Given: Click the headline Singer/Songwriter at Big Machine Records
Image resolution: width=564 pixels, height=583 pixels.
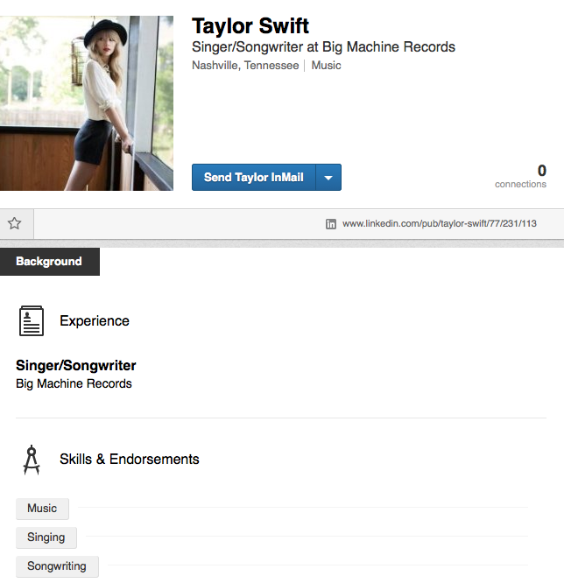Looking at the screenshot, I should point(323,47).
